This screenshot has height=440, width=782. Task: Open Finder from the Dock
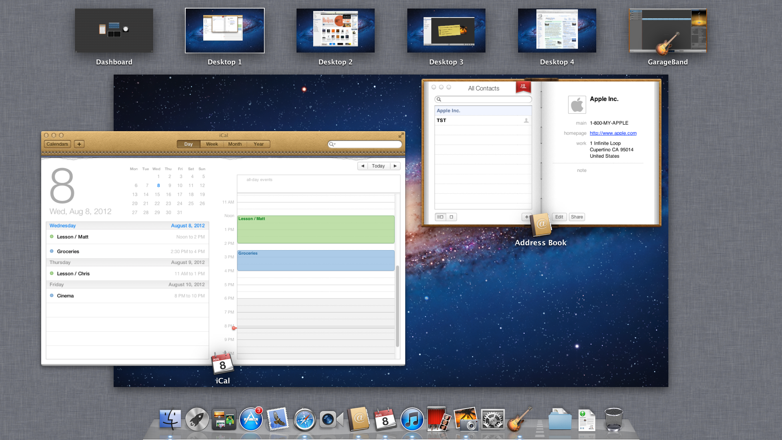[x=170, y=419]
